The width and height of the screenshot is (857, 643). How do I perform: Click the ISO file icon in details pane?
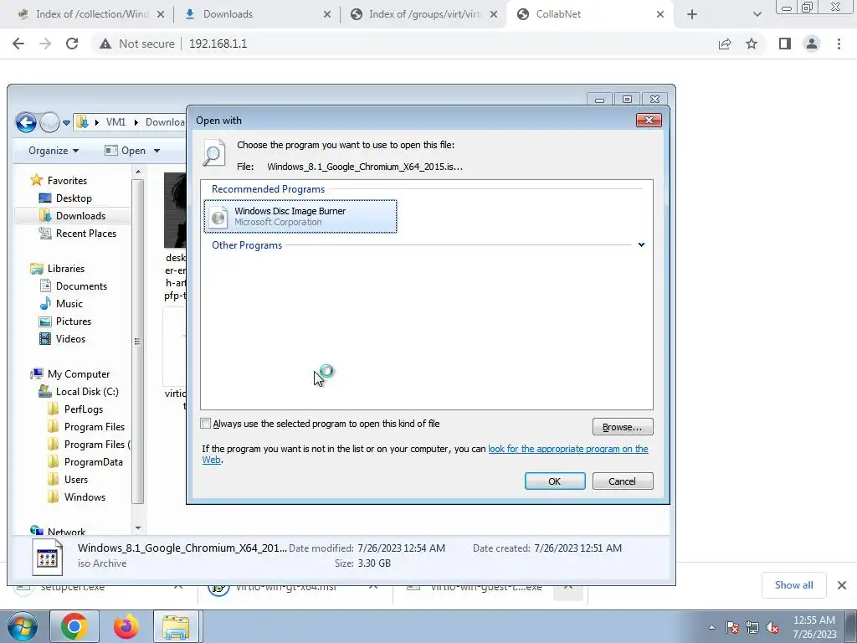click(47, 557)
